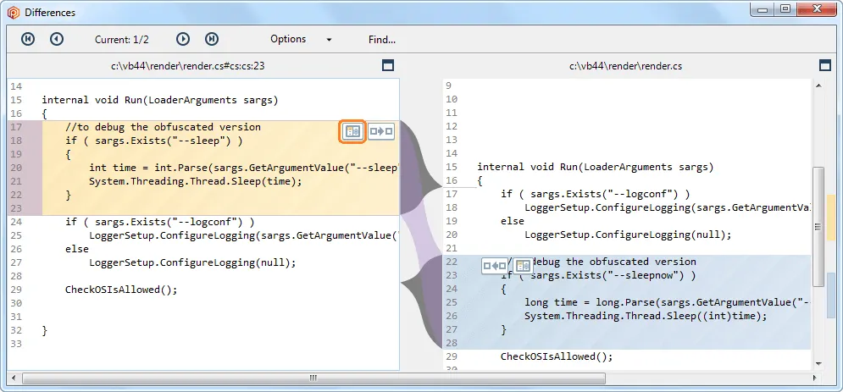Click the diff icon in right blue block

pyautogui.click(x=523, y=266)
